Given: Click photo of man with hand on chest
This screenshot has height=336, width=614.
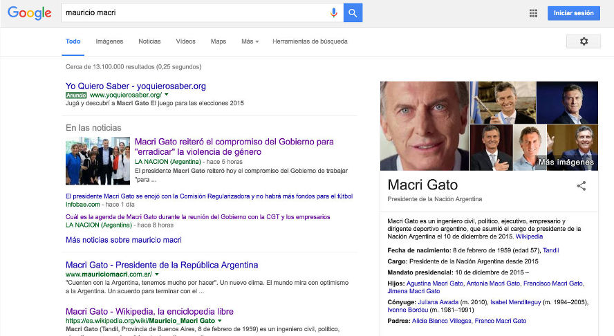Looking at the screenshot, I should click(x=492, y=148).
